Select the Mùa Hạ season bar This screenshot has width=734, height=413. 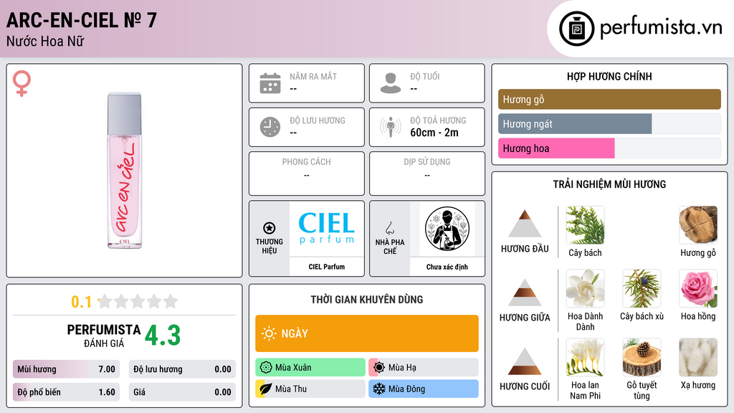point(424,368)
